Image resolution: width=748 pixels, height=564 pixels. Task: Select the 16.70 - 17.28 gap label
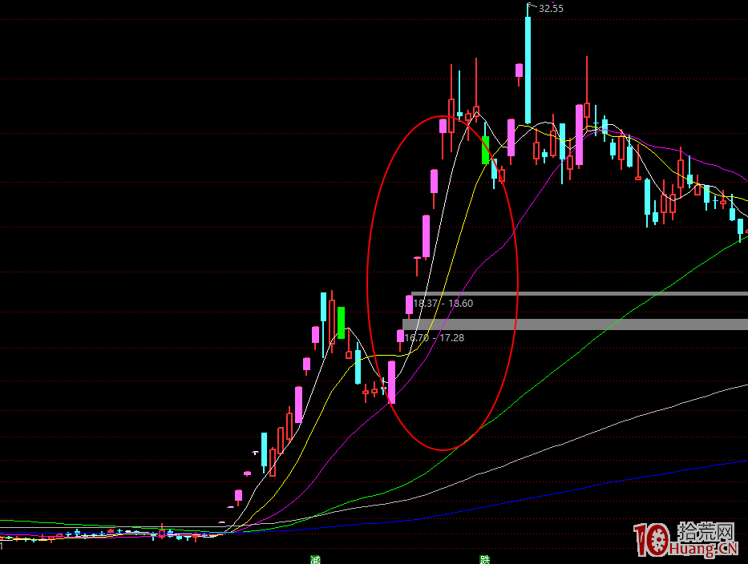pos(434,337)
